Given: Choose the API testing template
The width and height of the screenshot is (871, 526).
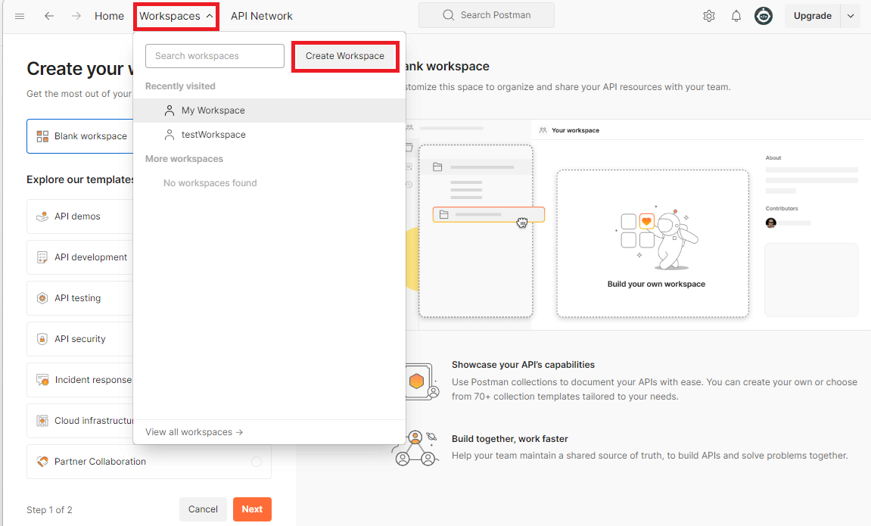Looking at the screenshot, I should pos(80,298).
